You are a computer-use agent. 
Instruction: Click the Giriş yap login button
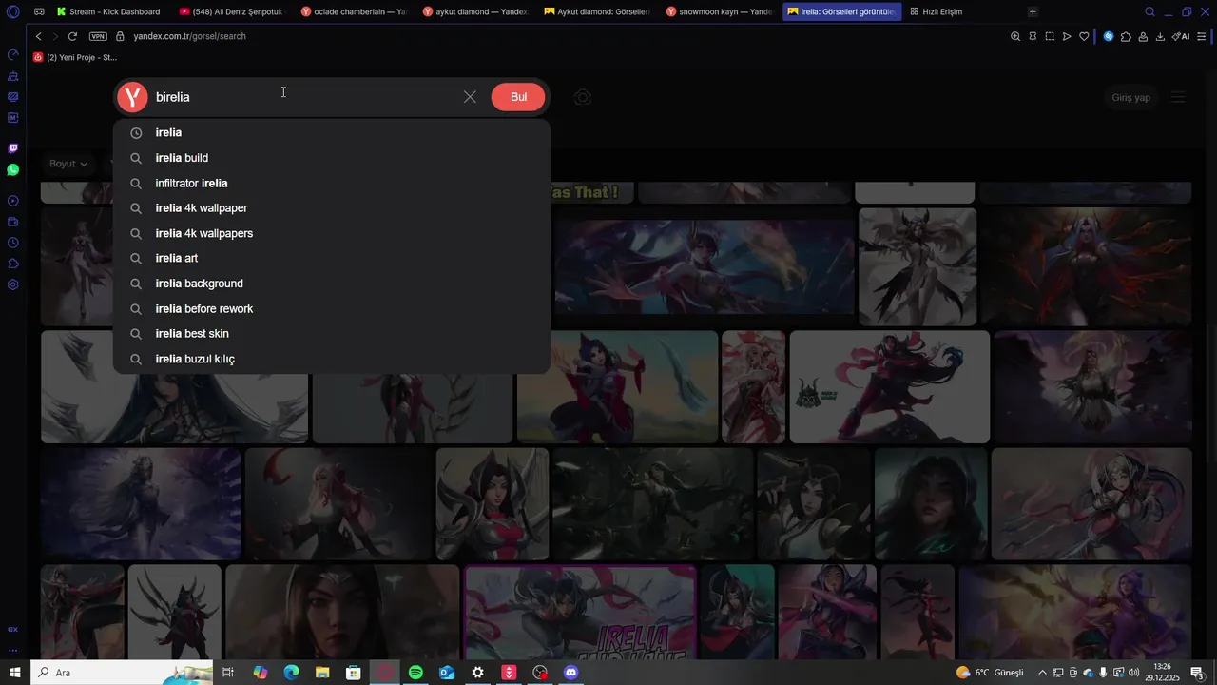1131,97
